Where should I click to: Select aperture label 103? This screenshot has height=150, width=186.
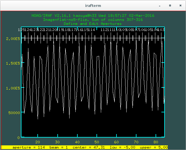[161, 30]
